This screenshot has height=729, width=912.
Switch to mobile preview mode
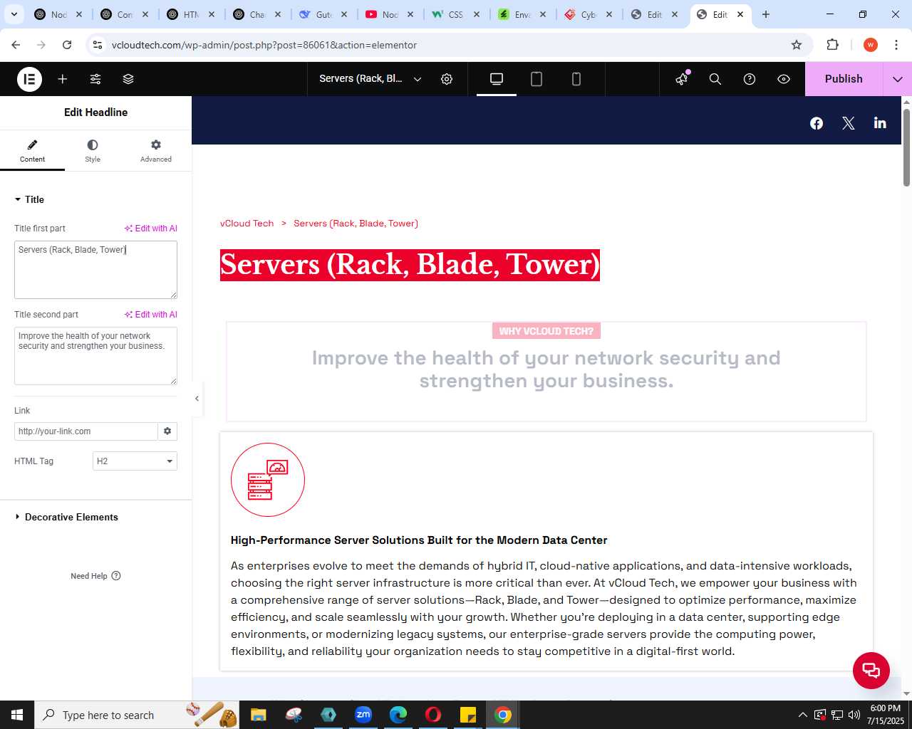click(576, 79)
